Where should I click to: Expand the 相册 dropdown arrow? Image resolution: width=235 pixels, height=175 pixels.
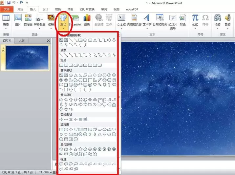[51, 28]
